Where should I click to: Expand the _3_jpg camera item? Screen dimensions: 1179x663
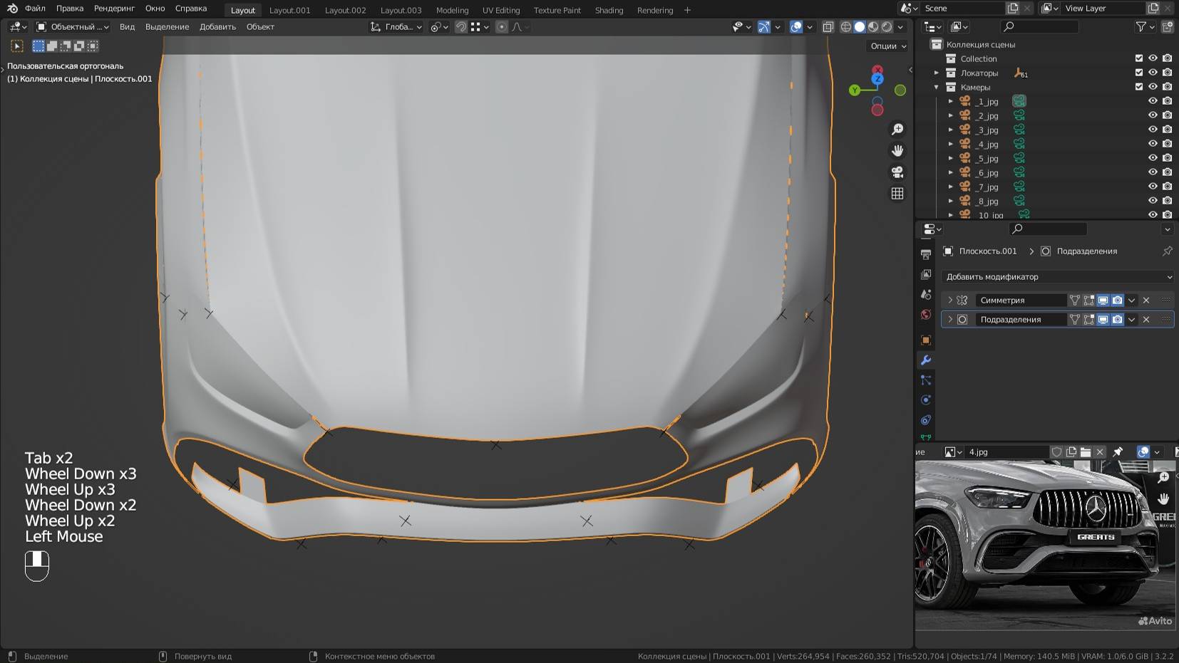(951, 130)
